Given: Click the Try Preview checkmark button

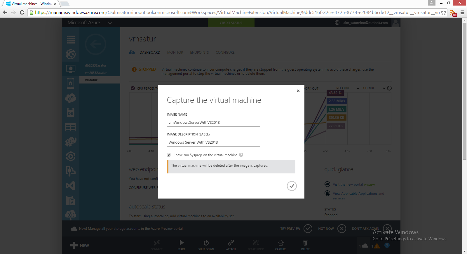Looking at the screenshot, I should (308, 229).
